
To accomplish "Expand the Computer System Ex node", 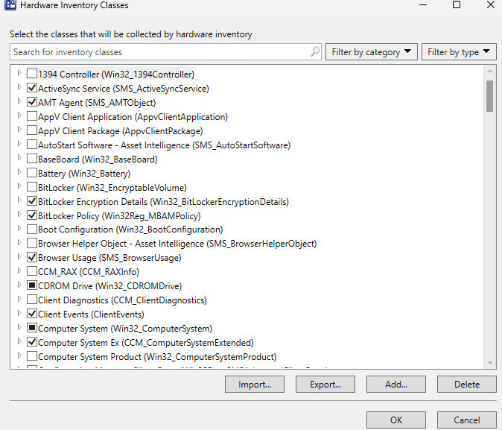I will pos(19,341).
